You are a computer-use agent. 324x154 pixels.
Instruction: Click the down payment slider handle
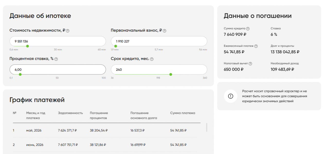click(116, 46)
